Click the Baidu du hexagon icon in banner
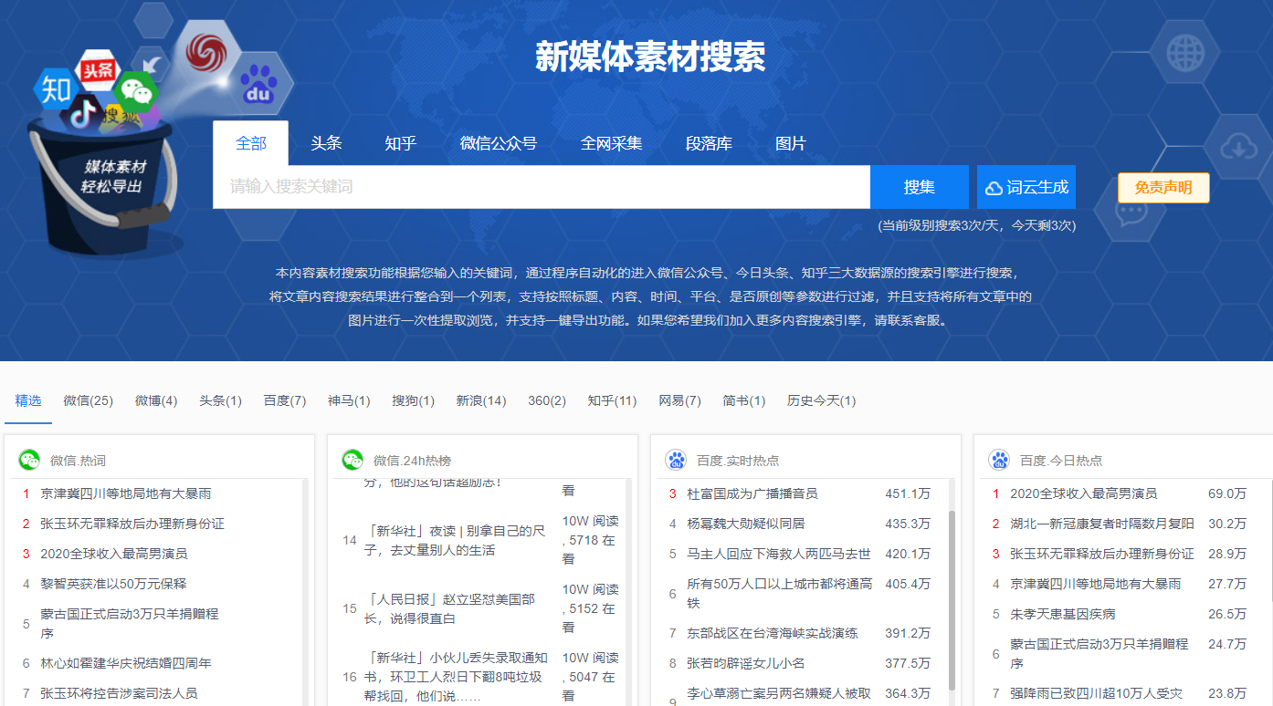 pyautogui.click(x=259, y=86)
